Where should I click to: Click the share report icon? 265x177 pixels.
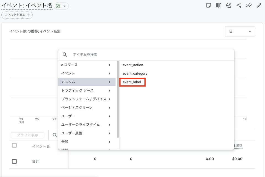(239, 5)
